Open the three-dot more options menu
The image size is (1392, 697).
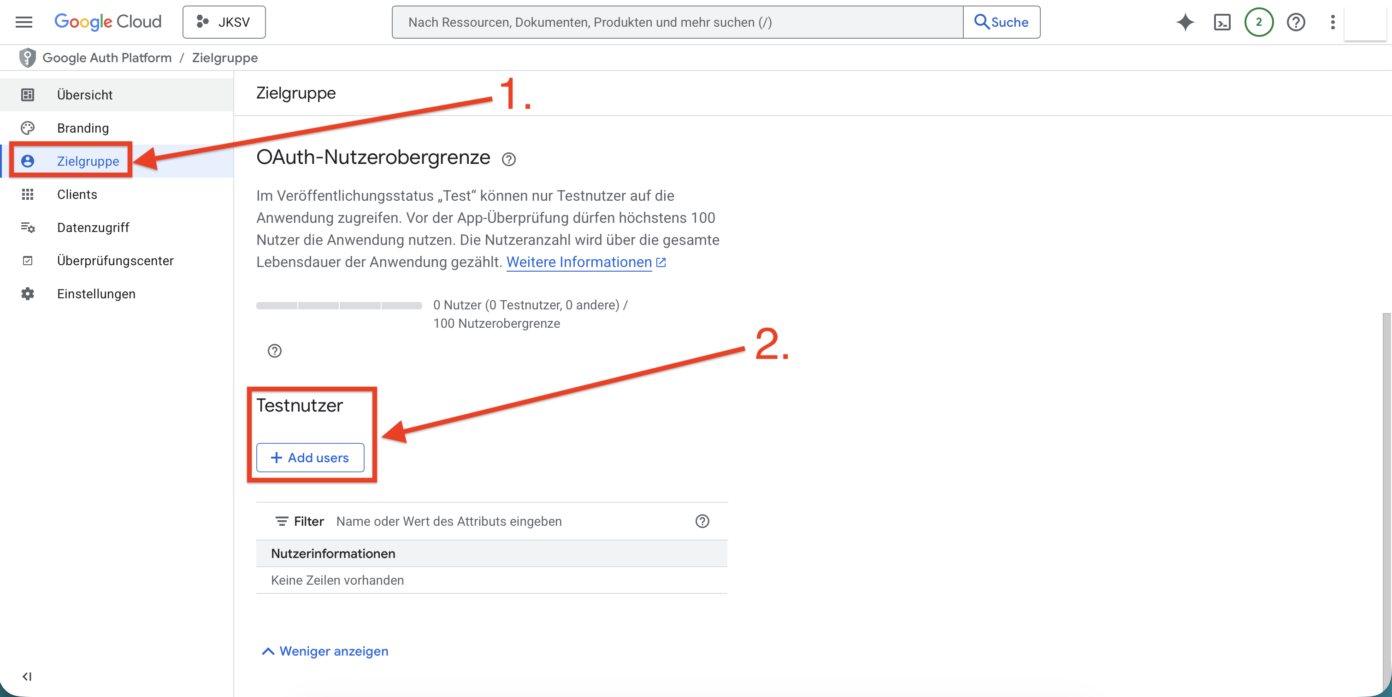pos(1333,22)
